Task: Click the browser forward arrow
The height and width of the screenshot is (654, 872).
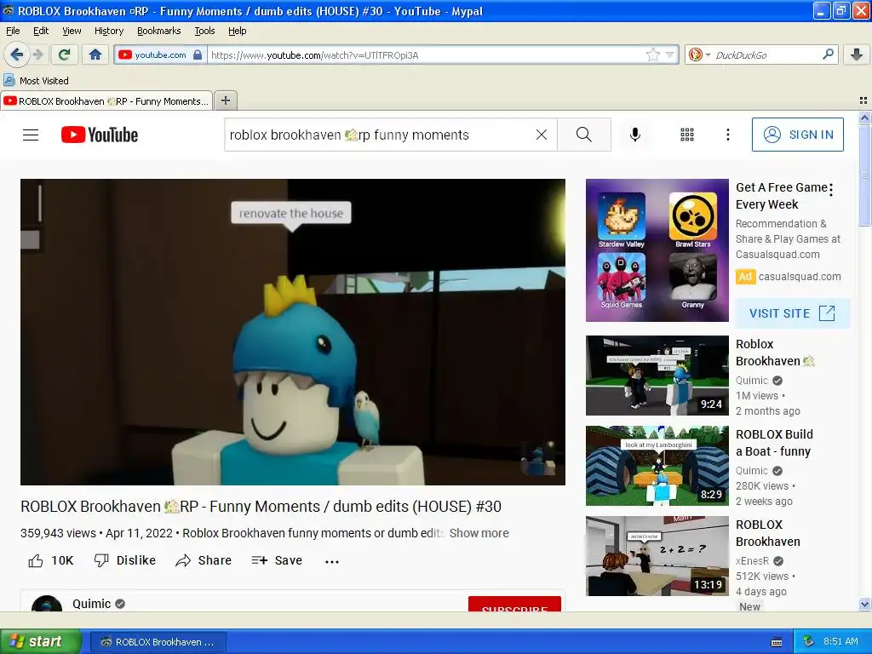Action: 37,54
